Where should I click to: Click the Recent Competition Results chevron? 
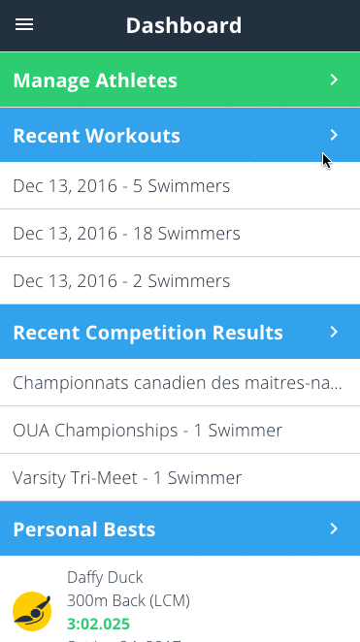pyautogui.click(x=334, y=332)
